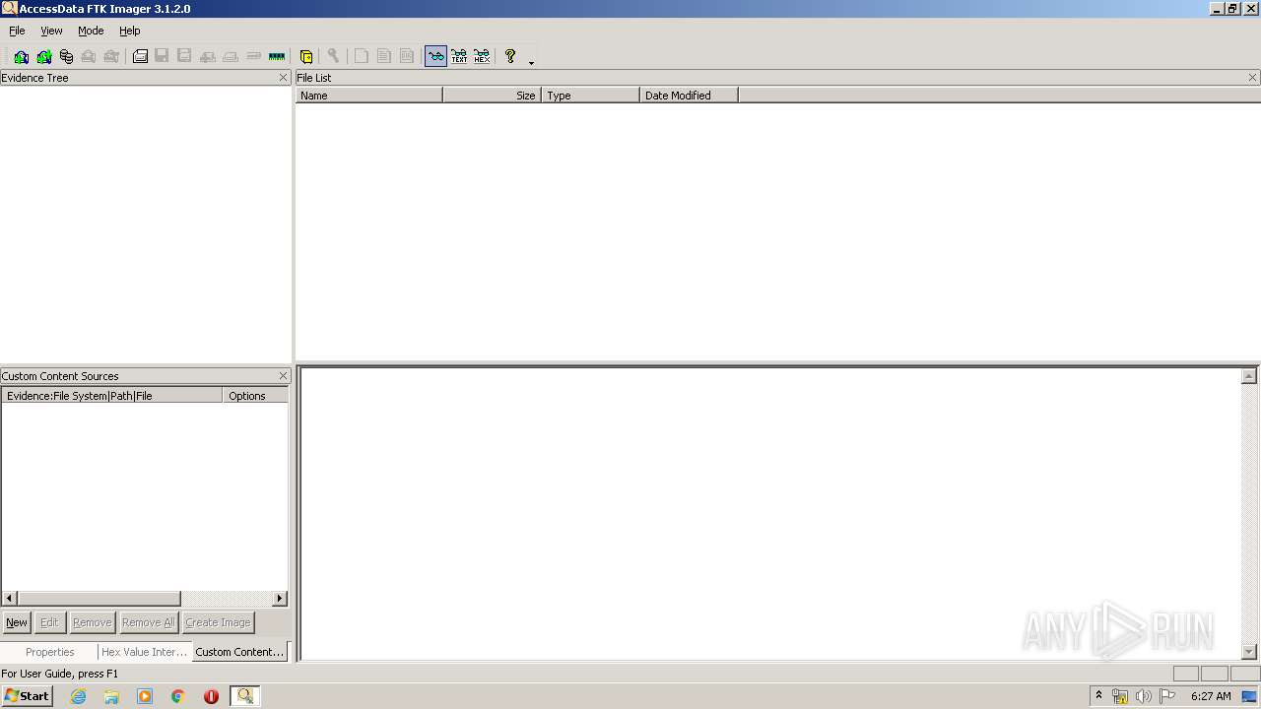The height and width of the screenshot is (709, 1261).
Task: Show hidden system tray icons
Action: pyautogui.click(x=1098, y=696)
